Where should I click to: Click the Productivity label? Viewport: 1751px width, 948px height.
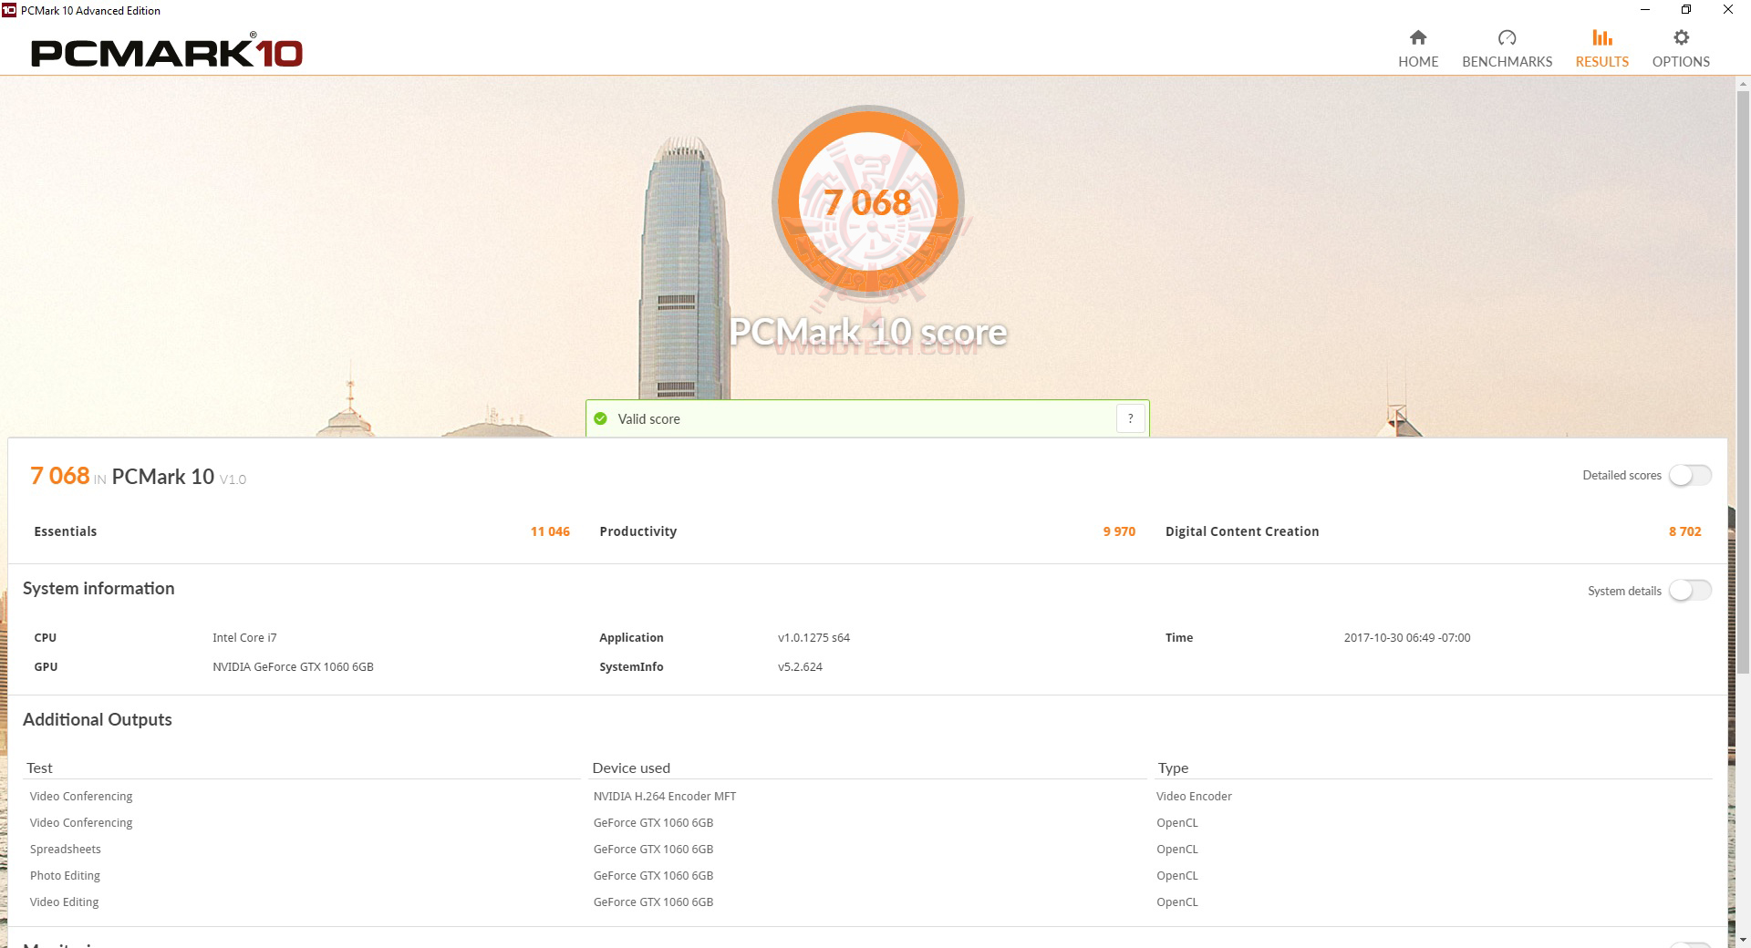(x=637, y=531)
